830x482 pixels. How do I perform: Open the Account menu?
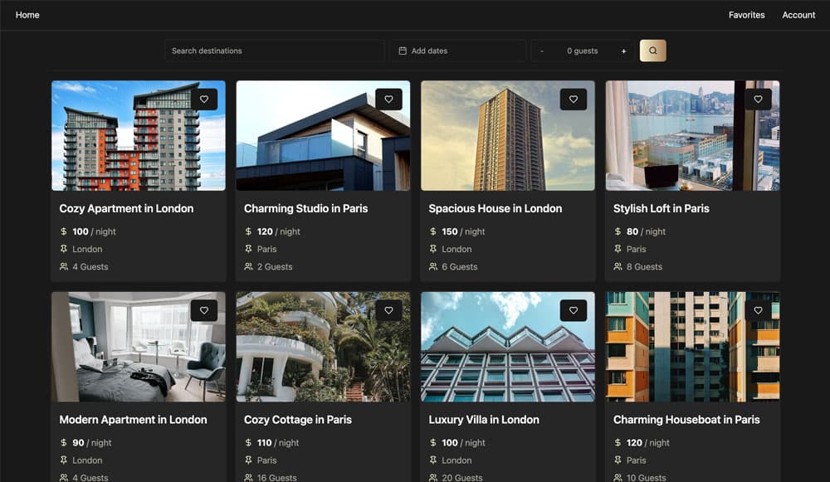coord(798,15)
